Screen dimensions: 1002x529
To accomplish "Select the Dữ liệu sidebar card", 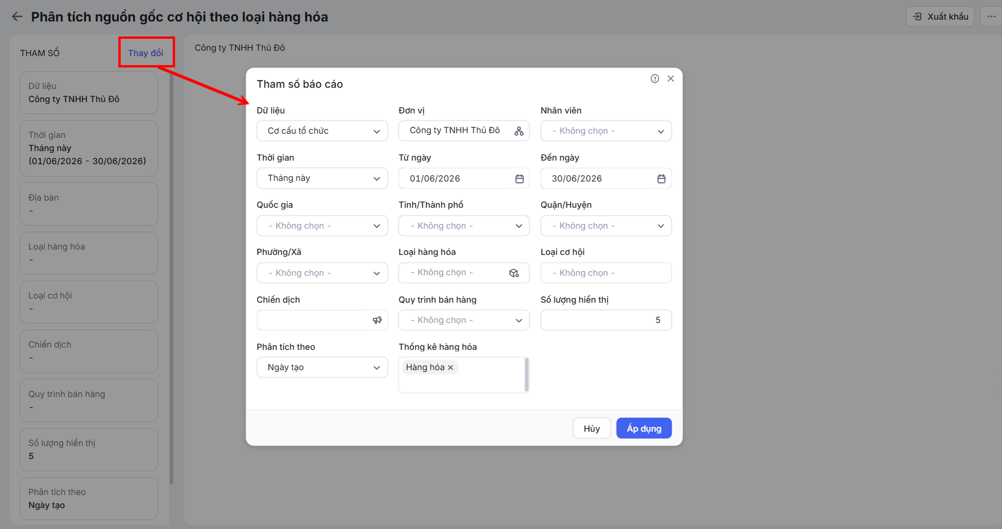I will tap(89, 93).
